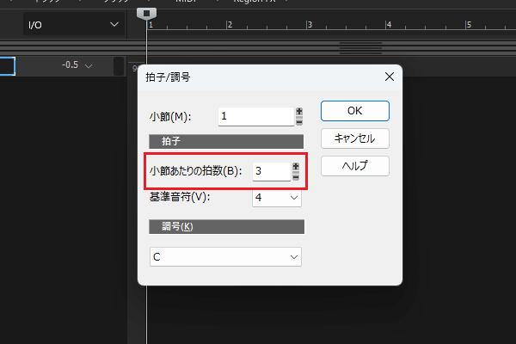Screen dimensions: 516x344
Task: Expand the 調号 key signature dropdown showing C
Action: [x=225, y=256]
